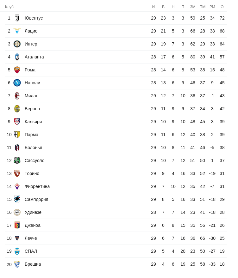
Task: Click the Sassuolo club crest
Action: click(17, 160)
